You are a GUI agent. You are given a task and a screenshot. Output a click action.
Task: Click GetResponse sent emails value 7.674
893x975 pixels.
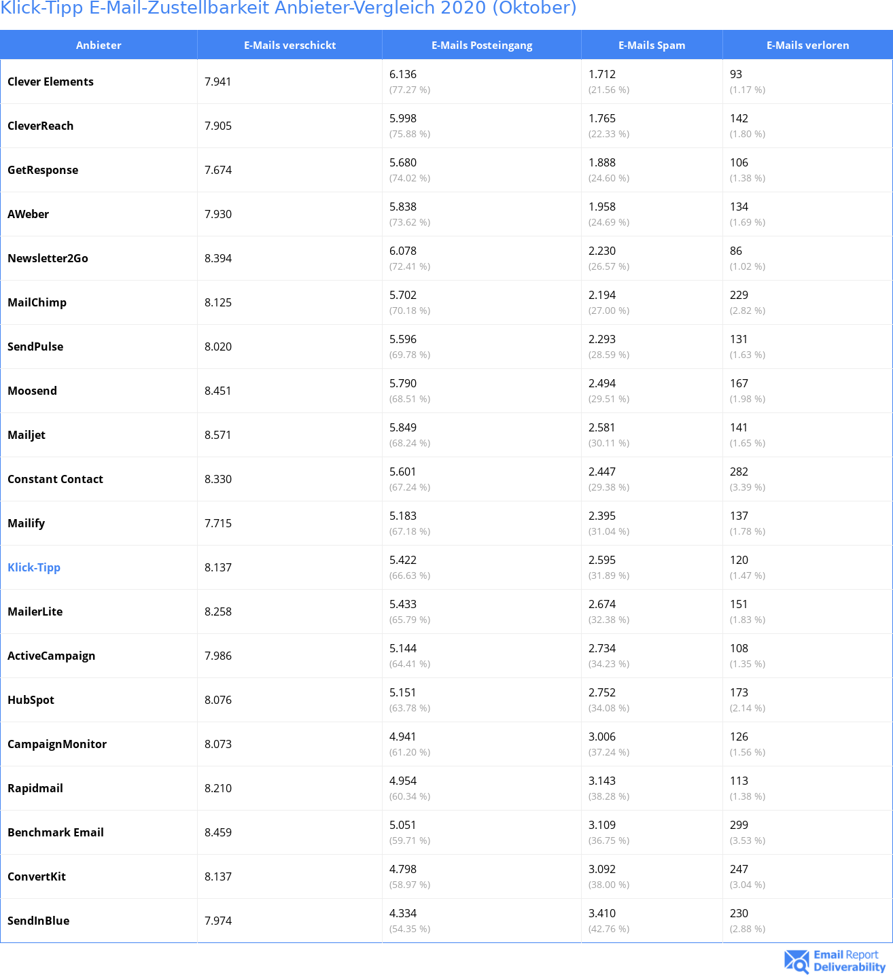(218, 170)
